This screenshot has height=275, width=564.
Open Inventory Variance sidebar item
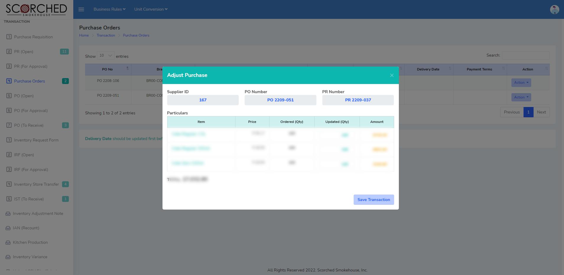click(x=30, y=257)
